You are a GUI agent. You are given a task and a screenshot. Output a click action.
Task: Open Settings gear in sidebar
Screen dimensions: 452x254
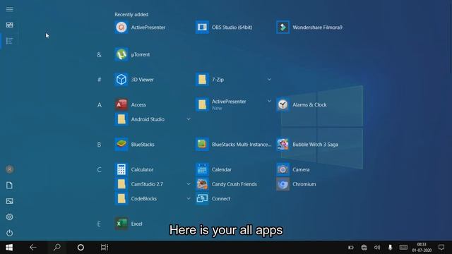[9, 217]
